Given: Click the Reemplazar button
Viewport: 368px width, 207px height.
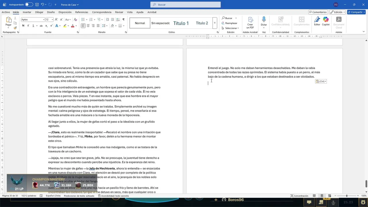Looking at the screenshot, I should click(x=229, y=23).
